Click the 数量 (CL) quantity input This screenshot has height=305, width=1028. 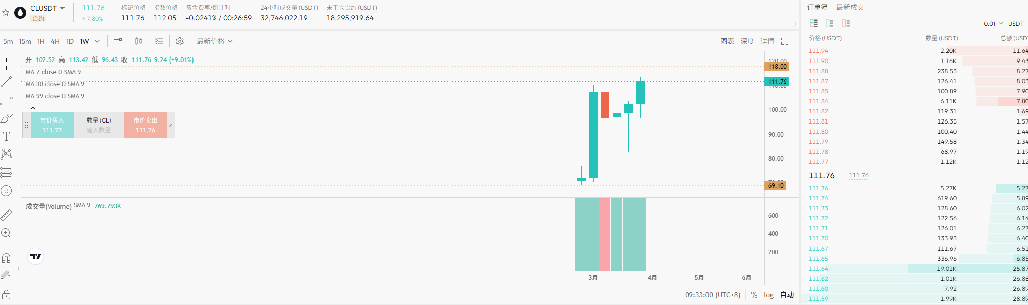pyautogui.click(x=99, y=130)
